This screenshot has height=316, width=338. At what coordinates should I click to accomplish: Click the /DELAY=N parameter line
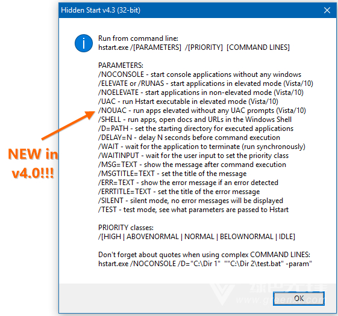click(x=189, y=138)
